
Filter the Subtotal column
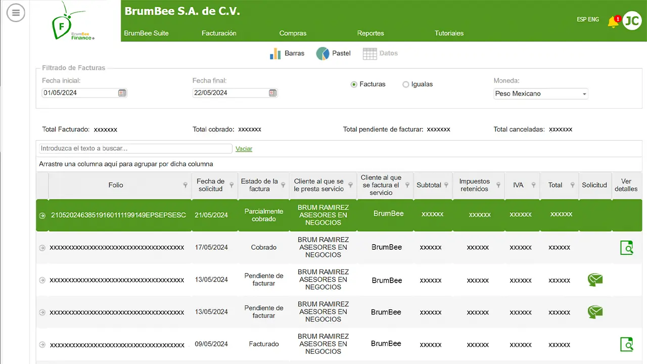(x=446, y=185)
